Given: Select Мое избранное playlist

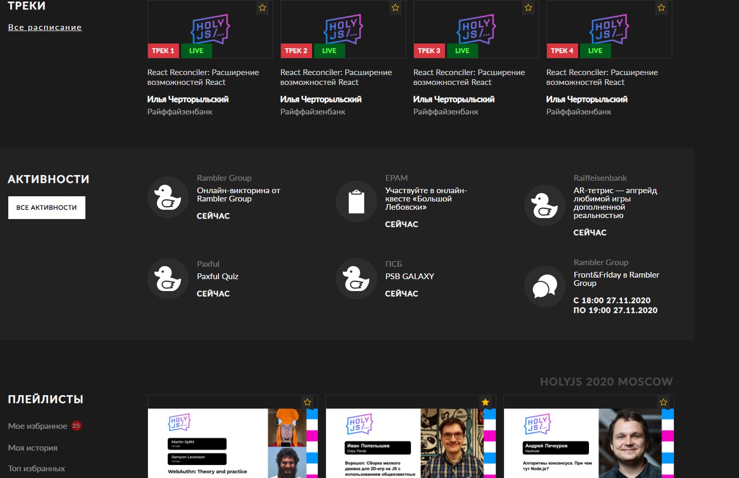Looking at the screenshot, I should pyautogui.click(x=38, y=426).
